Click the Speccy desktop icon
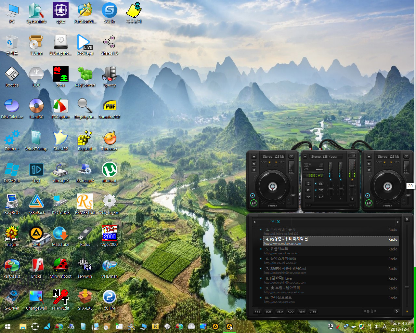 [x=109, y=77]
